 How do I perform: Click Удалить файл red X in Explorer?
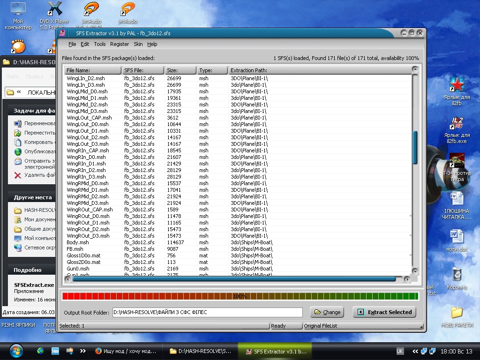[18, 175]
